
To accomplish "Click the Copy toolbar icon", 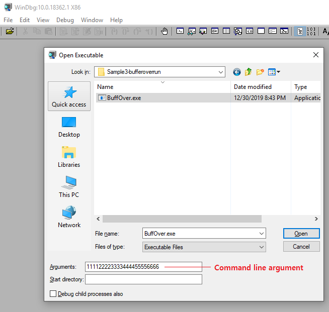I will click(x=37, y=31).
